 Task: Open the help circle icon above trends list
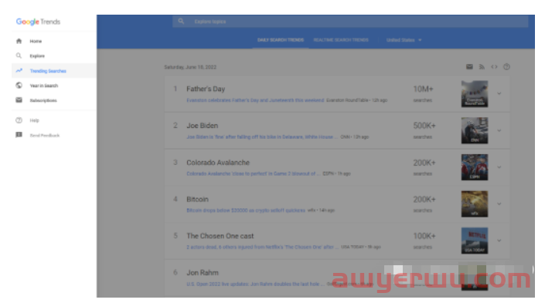point(506,66)
